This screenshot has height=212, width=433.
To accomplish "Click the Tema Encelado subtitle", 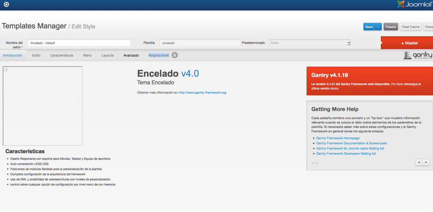I will click(156, 82).
